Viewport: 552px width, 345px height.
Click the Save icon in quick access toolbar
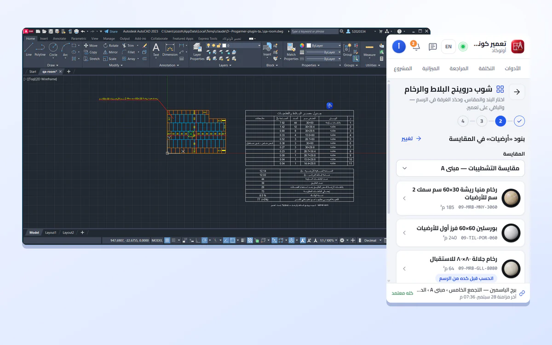(x=51, y=31)
